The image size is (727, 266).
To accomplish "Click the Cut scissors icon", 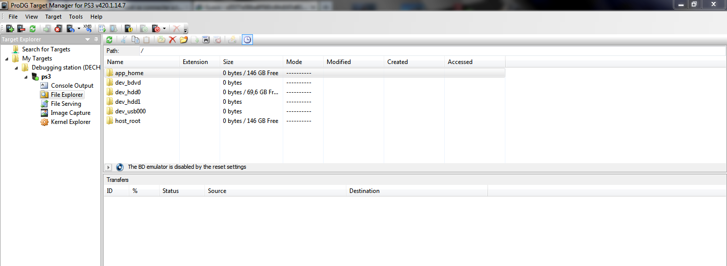I will pyautogui.click(x=124, y=40).
